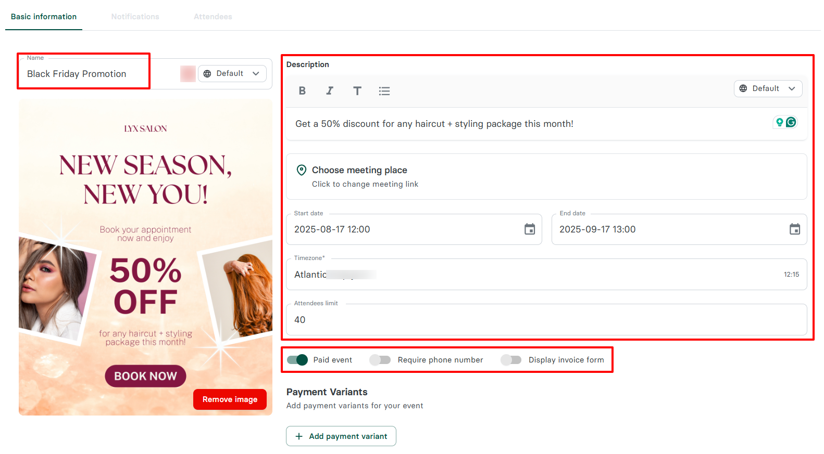Click the Grammarly icon in description
This screenshot has height=454, width=824.
(791, 122)
